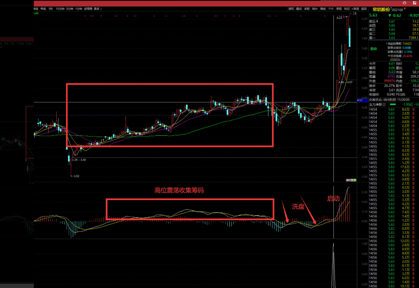Toggle the 叠加 overlay option
Screen dimensions: 419x288
(299, 8)
